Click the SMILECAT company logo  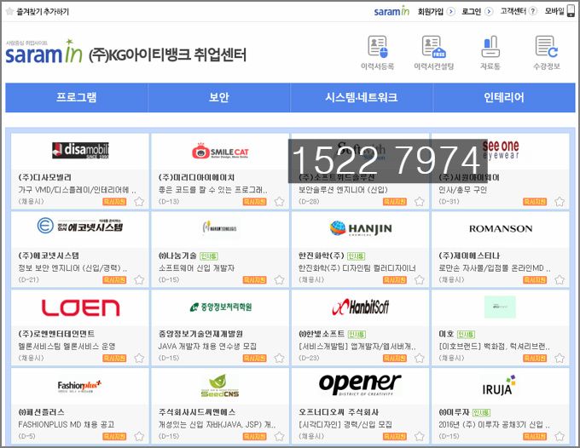220,151
